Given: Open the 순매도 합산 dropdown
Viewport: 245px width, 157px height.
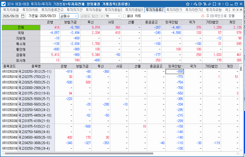Looking at the screenshot, I should (x=92, y=16).
